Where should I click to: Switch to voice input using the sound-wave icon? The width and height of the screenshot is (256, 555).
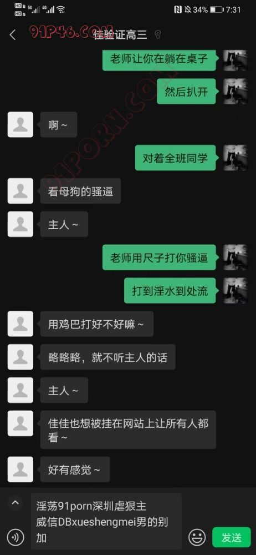tap(16, 538)
